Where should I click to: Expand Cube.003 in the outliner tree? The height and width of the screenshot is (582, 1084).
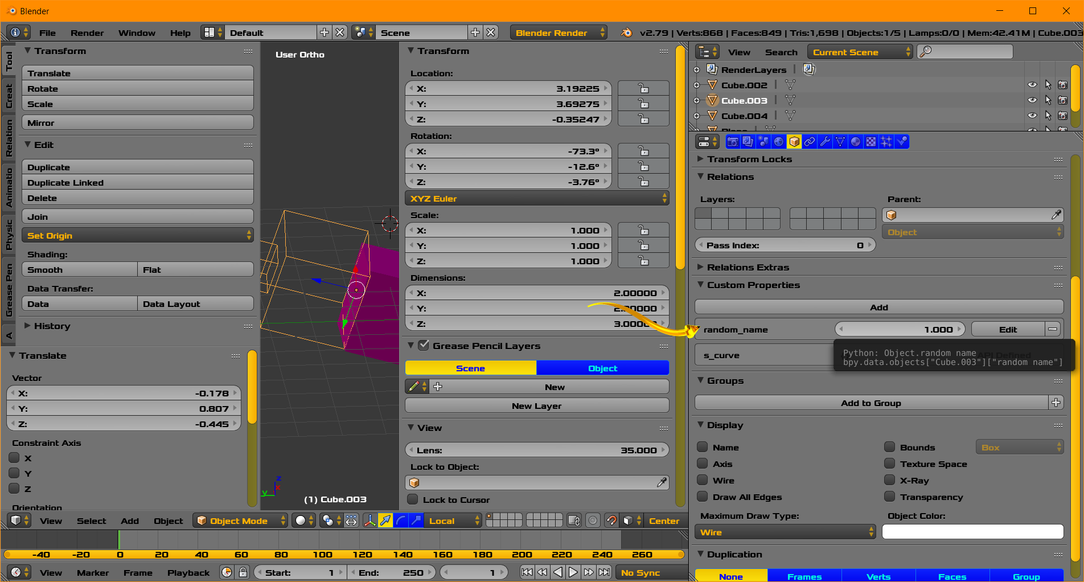696,100
